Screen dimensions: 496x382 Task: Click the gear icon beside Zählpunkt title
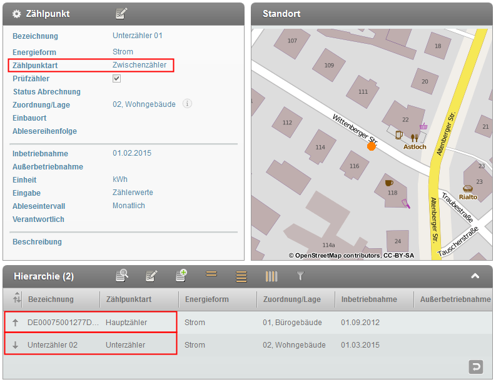click(x=17, y=14)
